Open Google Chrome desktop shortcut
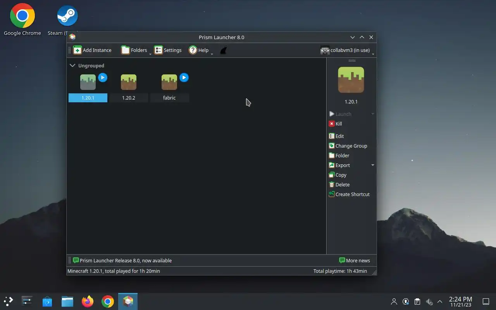496x310 pixels. 22,20
